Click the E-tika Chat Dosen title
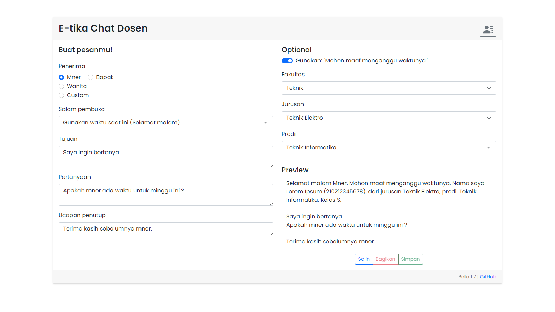This screenshot has width=555, height=312. 103,28
